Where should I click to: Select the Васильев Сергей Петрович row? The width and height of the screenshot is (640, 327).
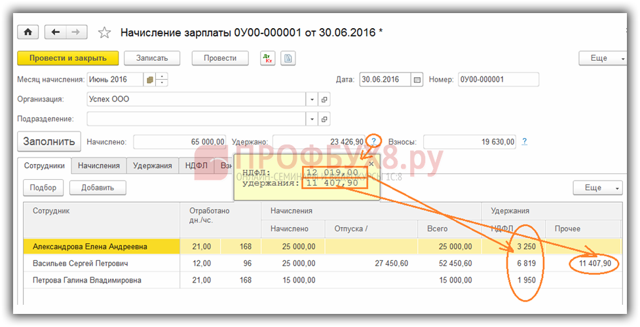click(x=80, y=263)
